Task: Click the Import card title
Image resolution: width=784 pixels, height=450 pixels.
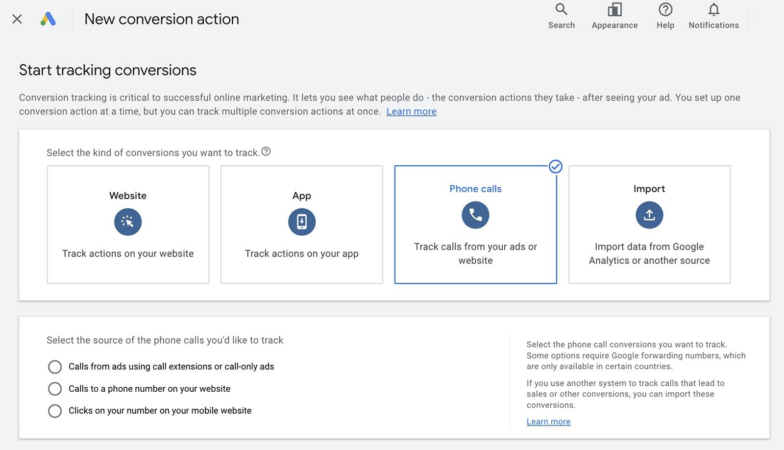Action: click(x=649, y=189)
